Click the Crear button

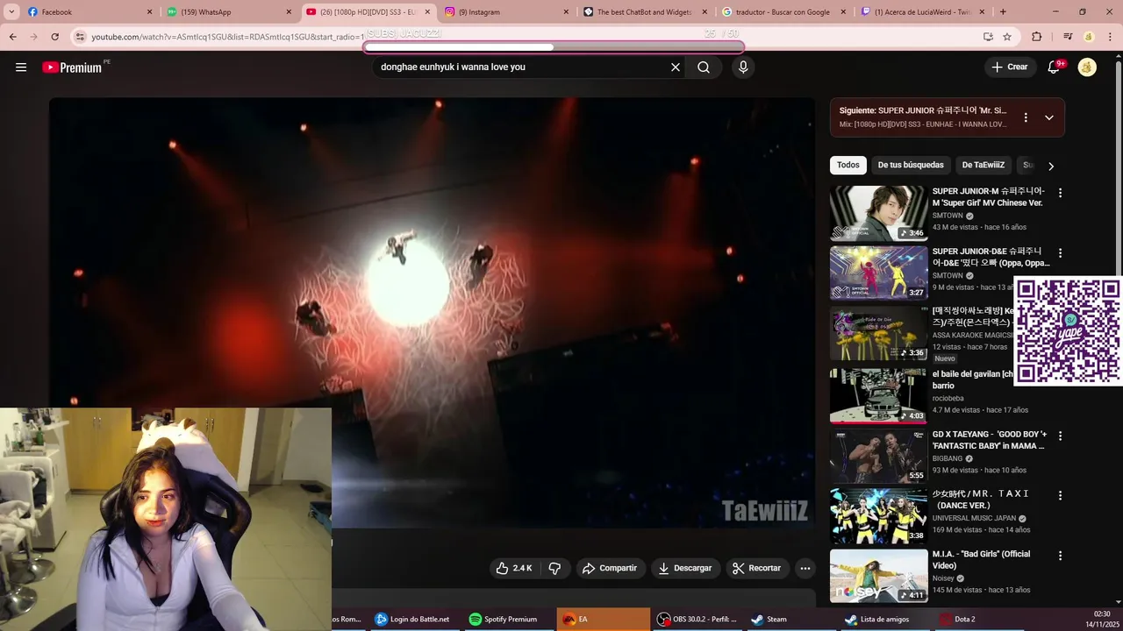[1010, 67]
